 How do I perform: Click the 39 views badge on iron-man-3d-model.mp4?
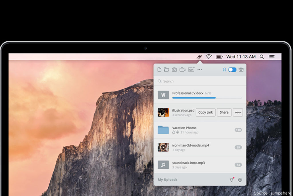click(x=238, y=147)
